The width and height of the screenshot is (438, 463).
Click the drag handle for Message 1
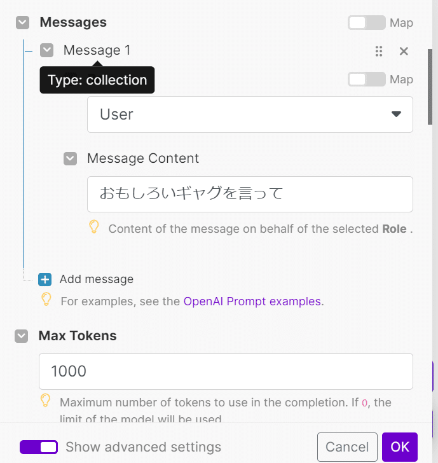click(x=379, y=51)
